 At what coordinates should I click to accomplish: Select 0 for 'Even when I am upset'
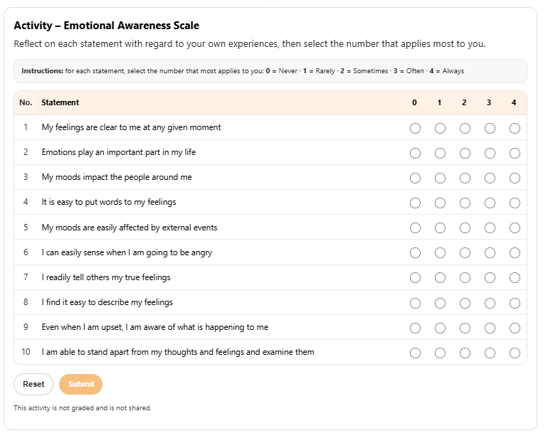click(416, 328)
